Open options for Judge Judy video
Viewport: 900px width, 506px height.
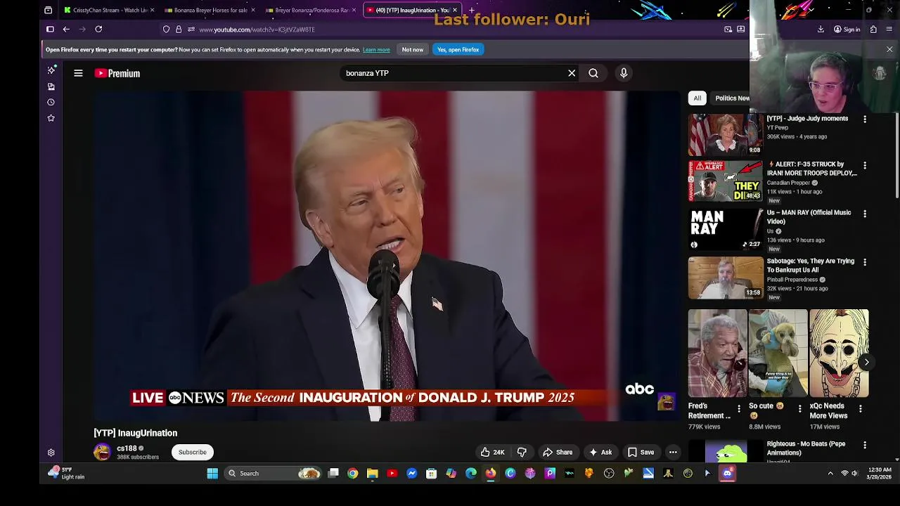coord(865,119)
